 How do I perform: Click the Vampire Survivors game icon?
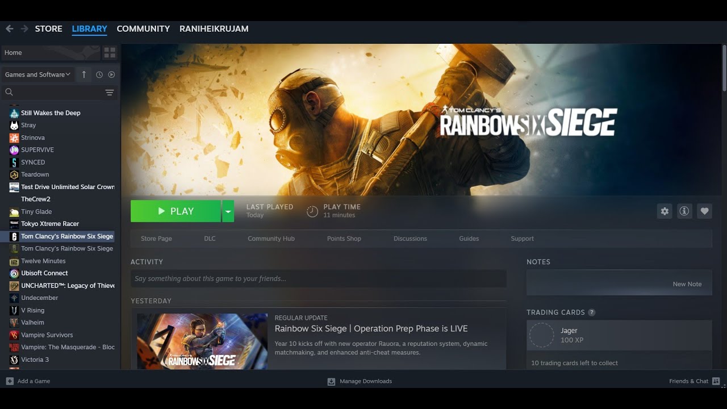[14, 335]
